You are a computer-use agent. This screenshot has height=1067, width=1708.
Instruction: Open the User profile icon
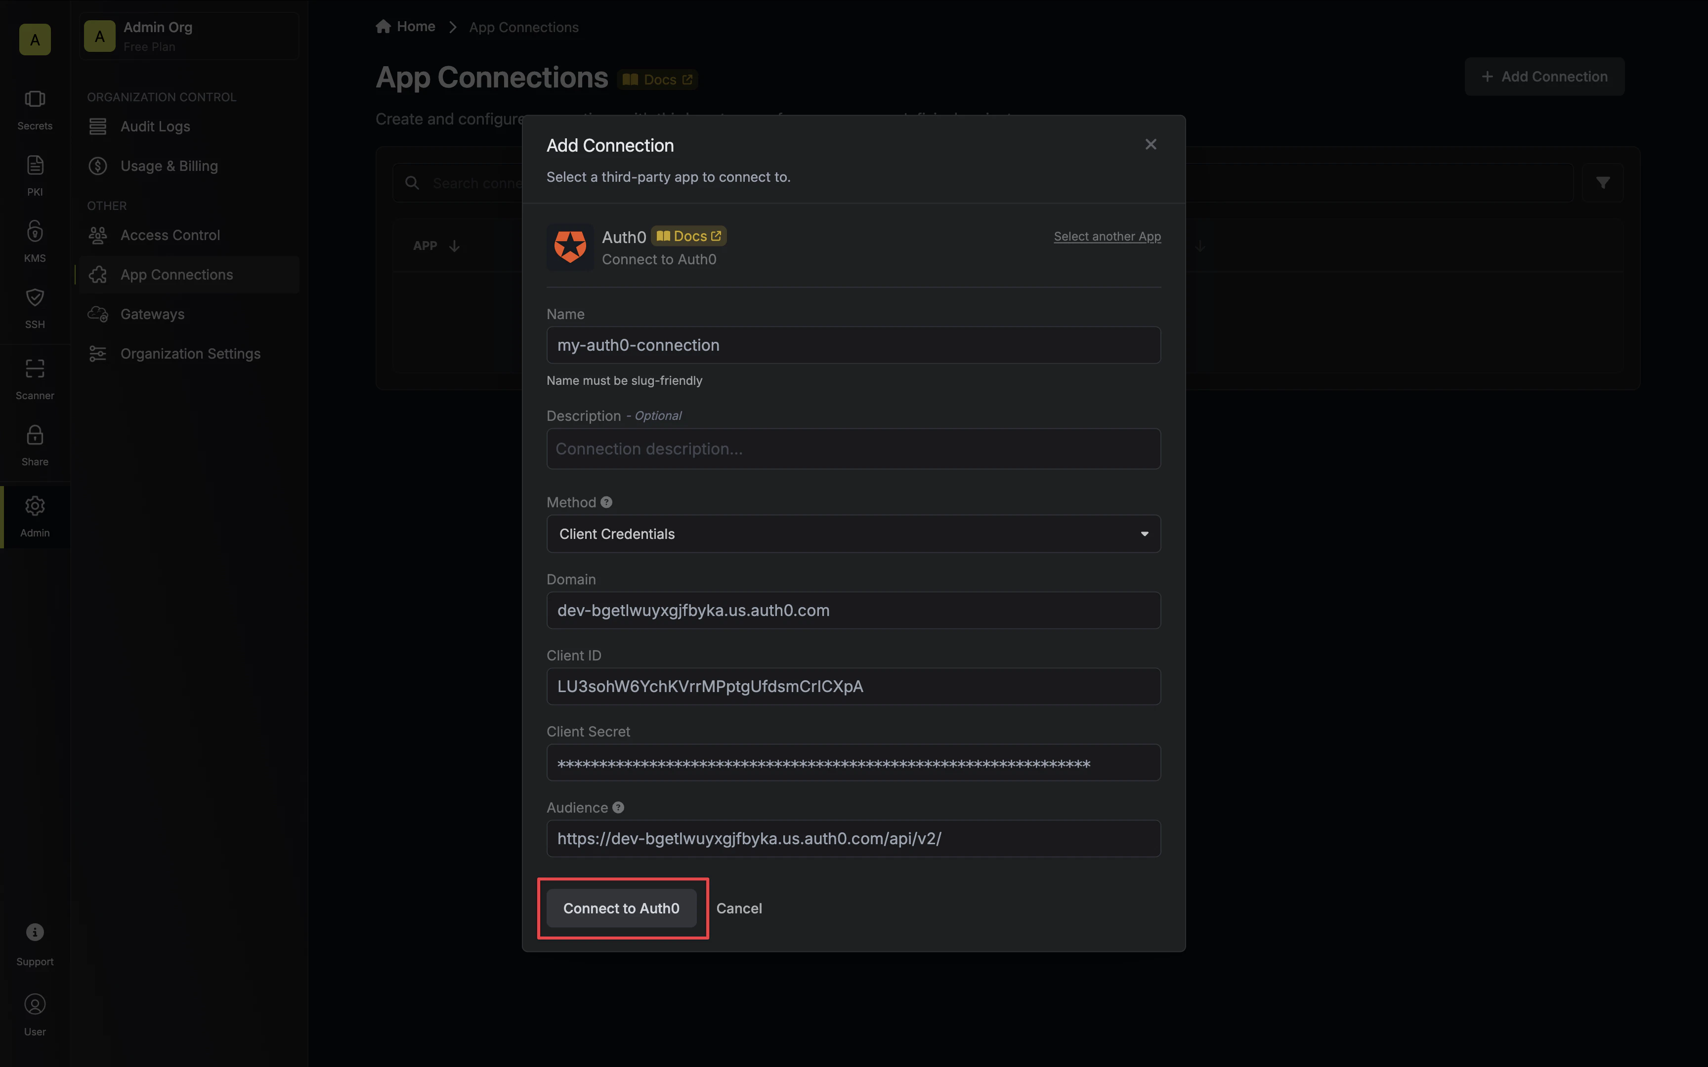click(x=35, y=1004)
